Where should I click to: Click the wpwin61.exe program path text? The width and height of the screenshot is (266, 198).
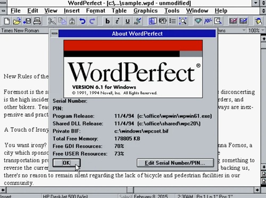[174, 116]
